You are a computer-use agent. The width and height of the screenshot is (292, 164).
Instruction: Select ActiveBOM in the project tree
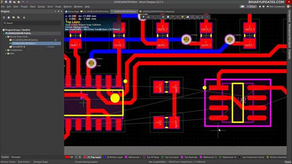point(17,46)
